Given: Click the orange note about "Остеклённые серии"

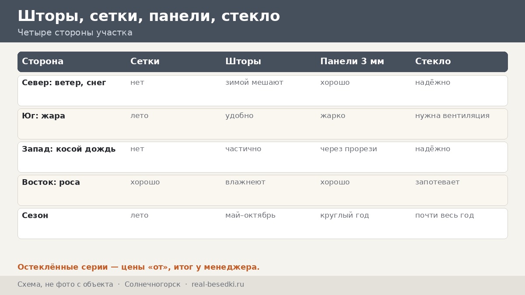Looking at the screenshot, I should (x=139, y=267).
